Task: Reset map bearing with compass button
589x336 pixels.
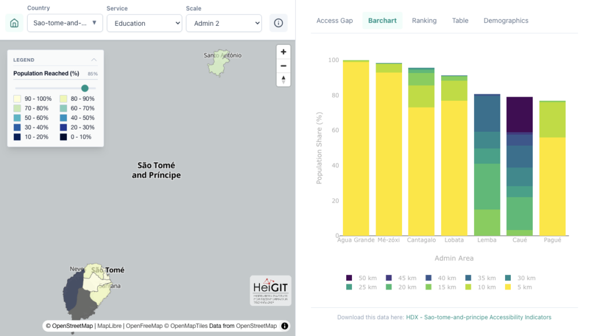Action: [x=283, y=79]
